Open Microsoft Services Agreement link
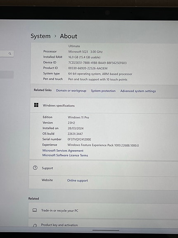Viewport: 178px width, 238px height. point(63,151)
